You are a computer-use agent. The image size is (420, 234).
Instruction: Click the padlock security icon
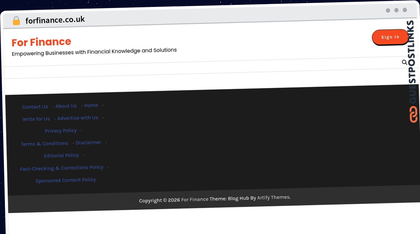pos(16,21)
